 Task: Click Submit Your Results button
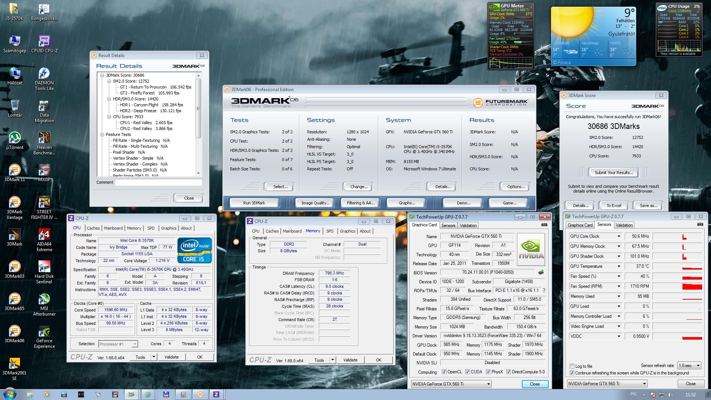[614, 173]
